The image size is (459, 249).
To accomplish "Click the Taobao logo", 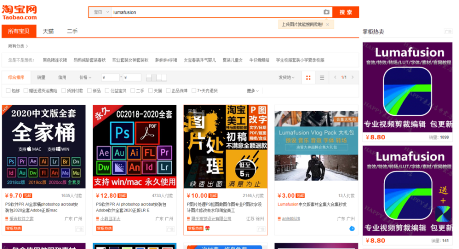I will 19,12.
